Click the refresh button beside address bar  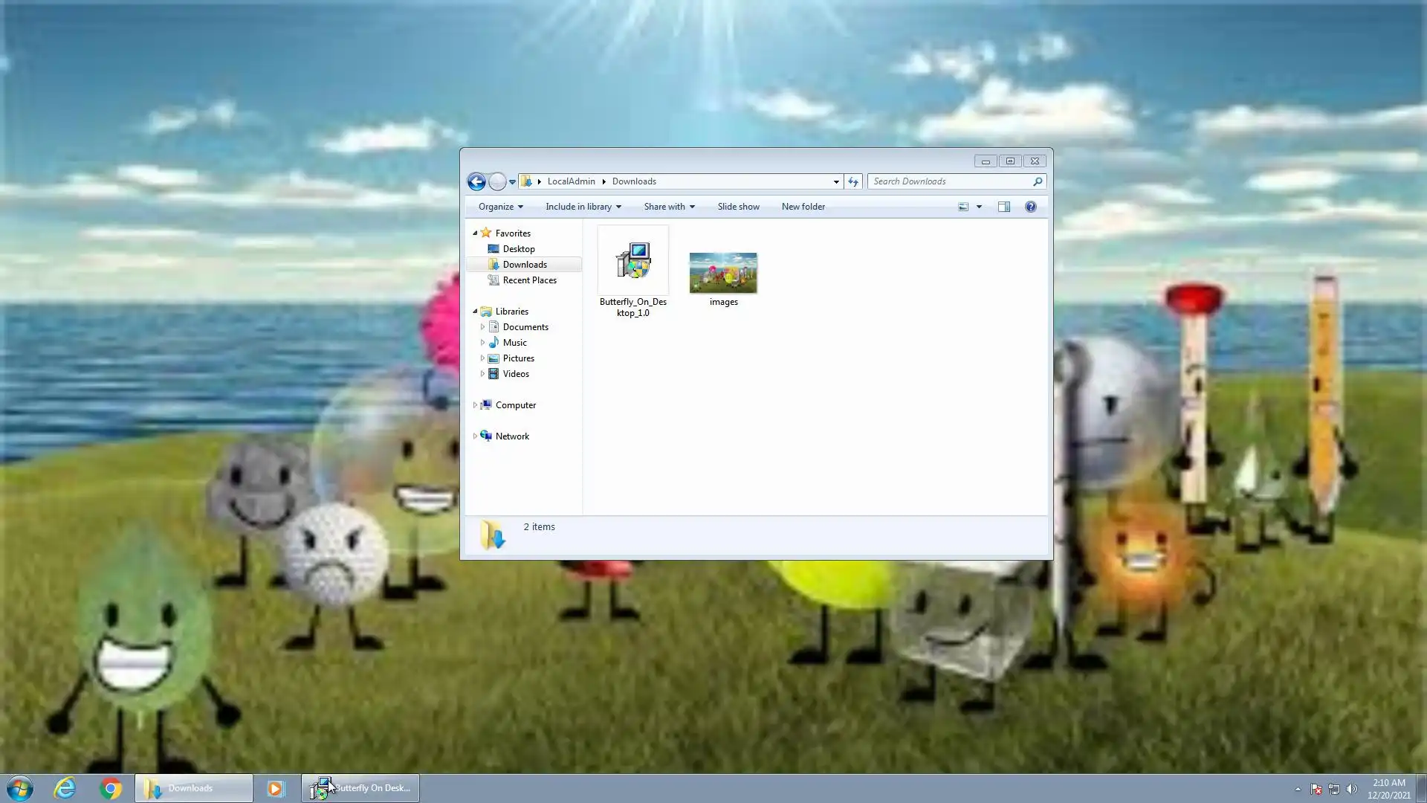click(853, 181)
